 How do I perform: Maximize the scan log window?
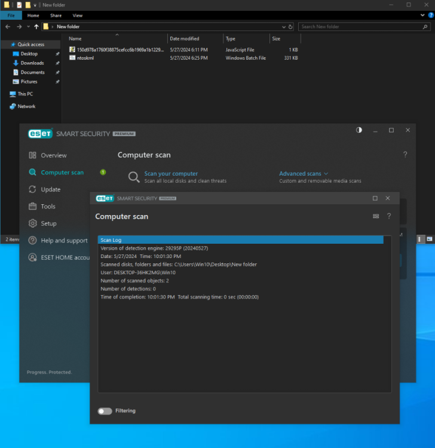coord(375,198)
